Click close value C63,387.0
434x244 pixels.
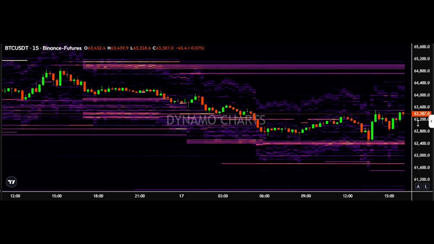click(x=163, y=48)
